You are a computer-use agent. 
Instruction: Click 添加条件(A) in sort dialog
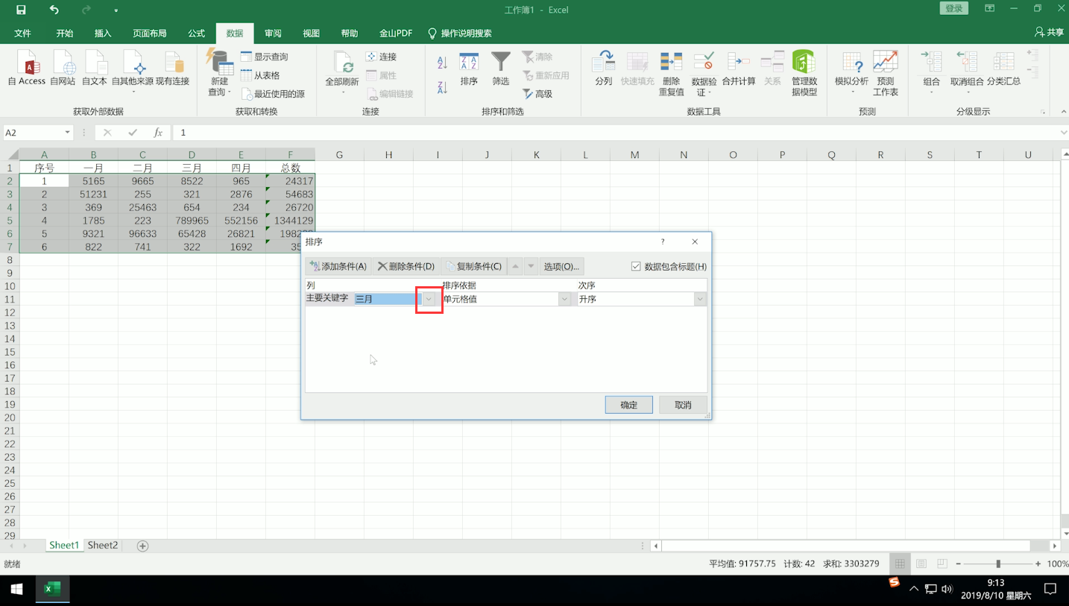(338, 266)
